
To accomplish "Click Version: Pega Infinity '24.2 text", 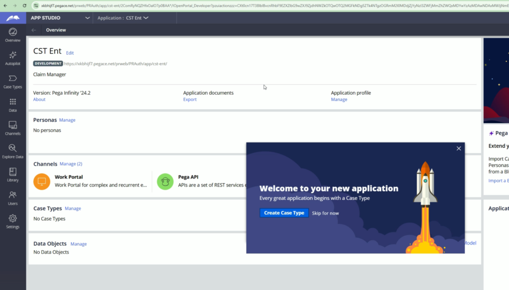I will (x=62, y=93).
